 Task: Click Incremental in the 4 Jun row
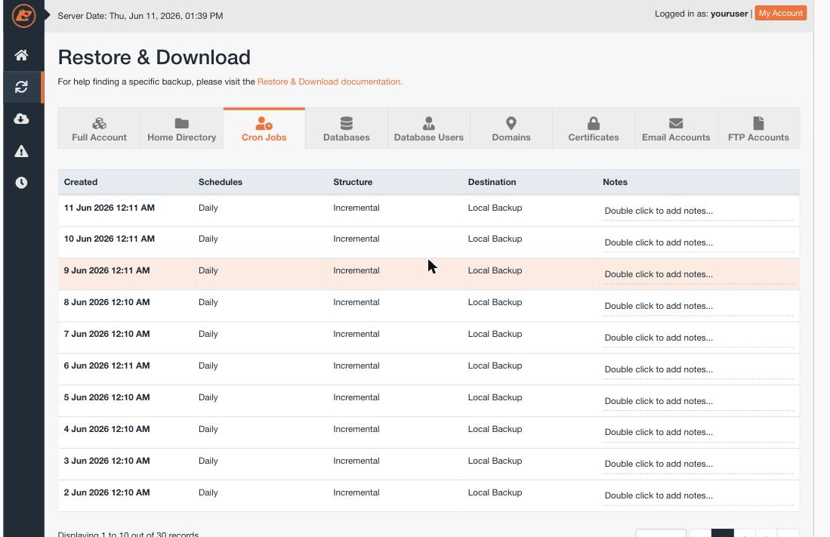coord(356,430)
